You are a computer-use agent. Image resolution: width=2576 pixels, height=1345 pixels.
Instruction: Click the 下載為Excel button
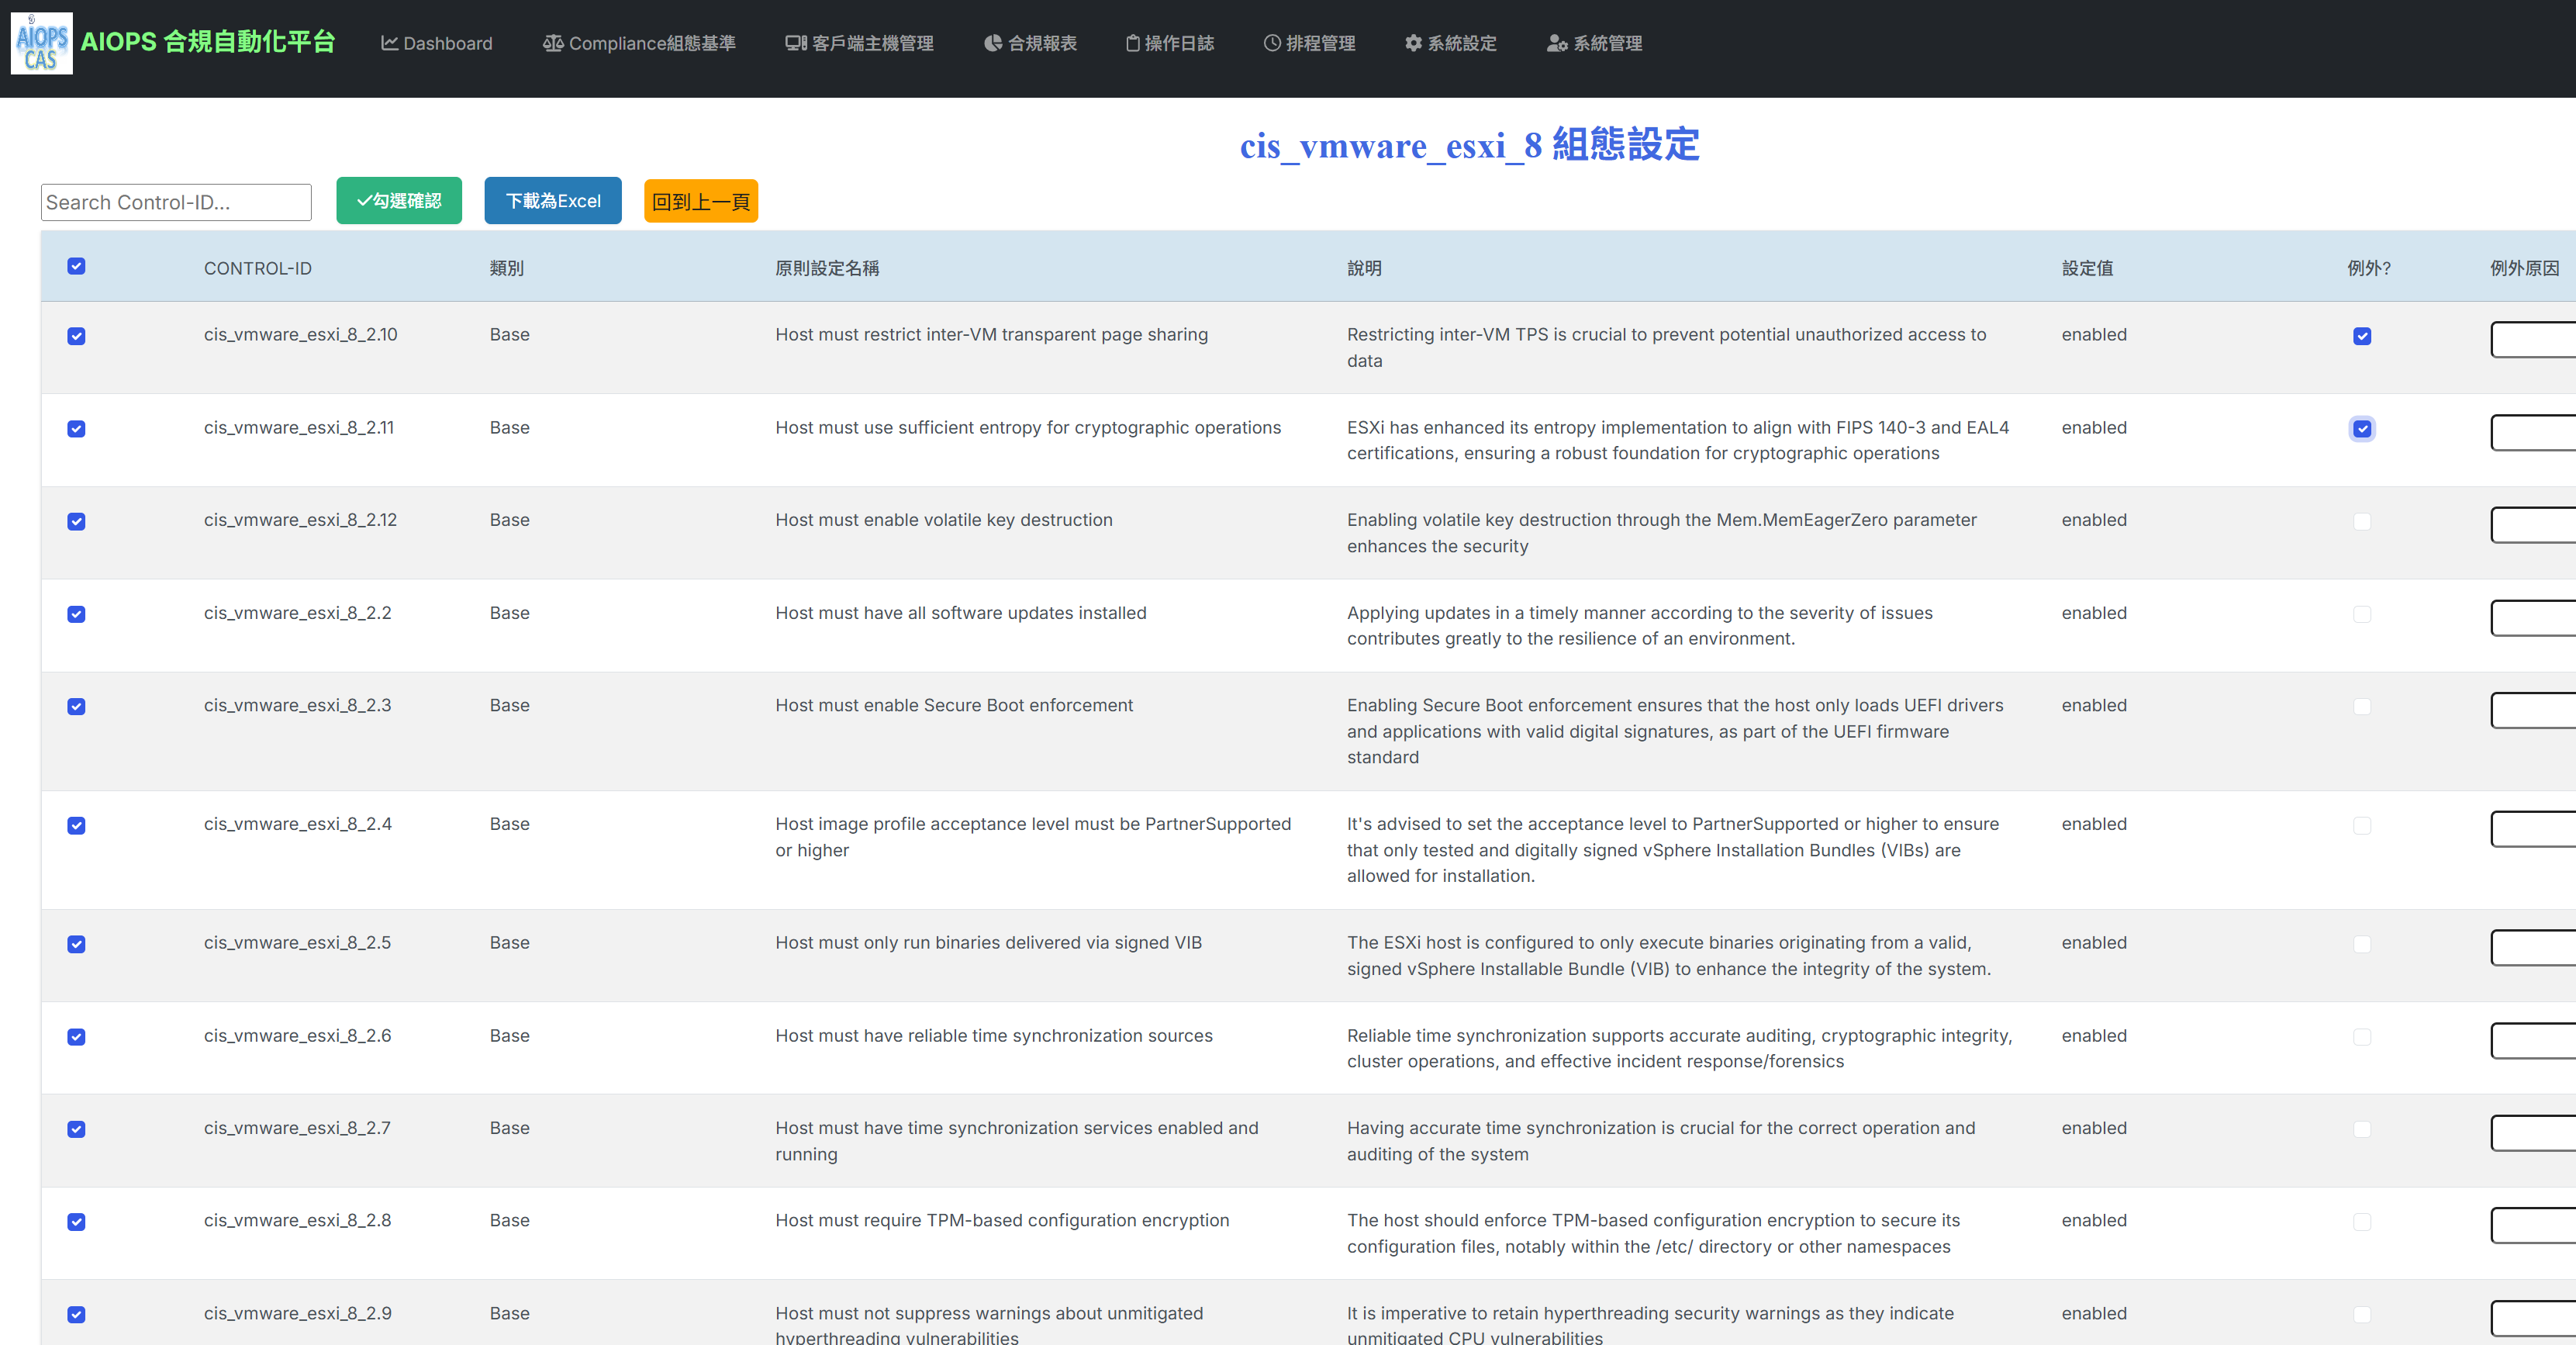(x=553, y=201)
